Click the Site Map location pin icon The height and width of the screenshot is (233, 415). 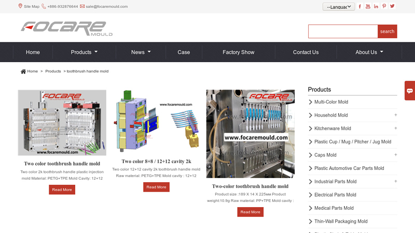[x=20, y=6]
